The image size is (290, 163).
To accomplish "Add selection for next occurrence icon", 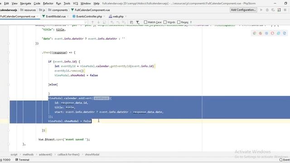I will click(x=112, y=22).
